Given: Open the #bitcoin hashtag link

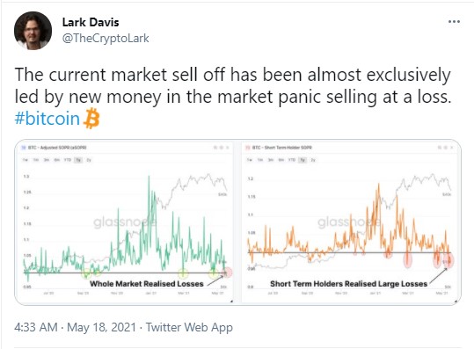Looking at the screenshot, I should point(47,119).
